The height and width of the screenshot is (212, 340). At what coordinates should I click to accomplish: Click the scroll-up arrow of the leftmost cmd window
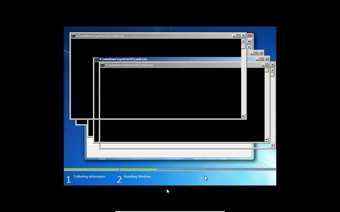(x=243, y=41)
